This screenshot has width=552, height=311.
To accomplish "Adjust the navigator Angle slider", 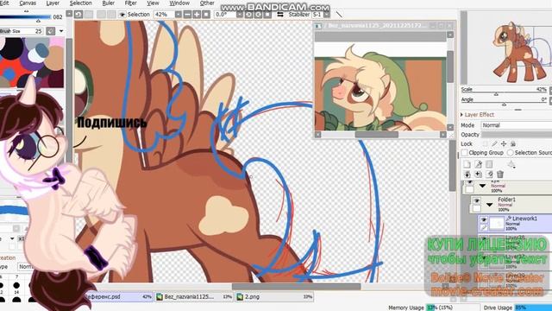I will [504, 105].
